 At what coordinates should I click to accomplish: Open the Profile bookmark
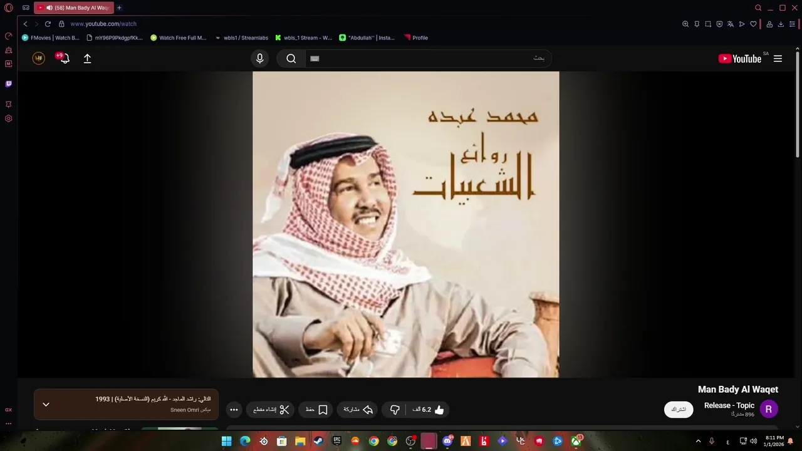click(x=416, y=38)
